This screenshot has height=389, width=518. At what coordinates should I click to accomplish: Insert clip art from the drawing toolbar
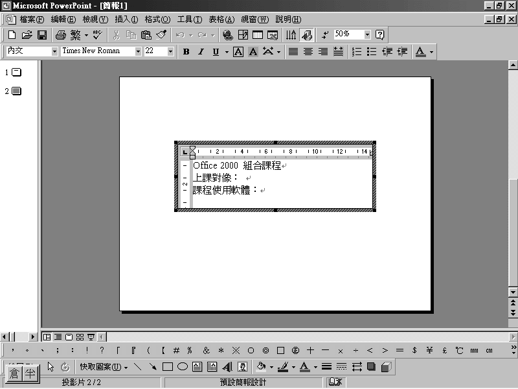[242, 366]
